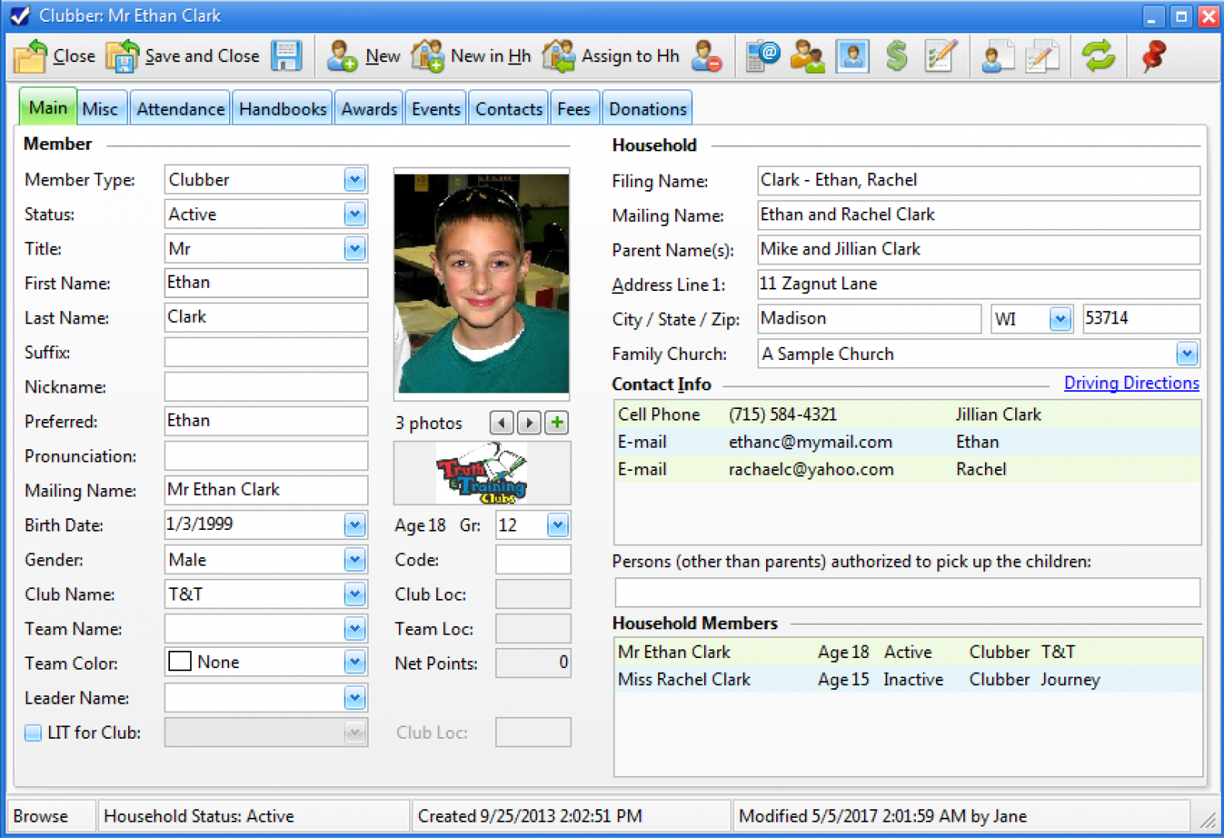This screenshot has width=1224, height=838.
Task: Click the green refresh arrows icon
Action: pos(1098,56)
